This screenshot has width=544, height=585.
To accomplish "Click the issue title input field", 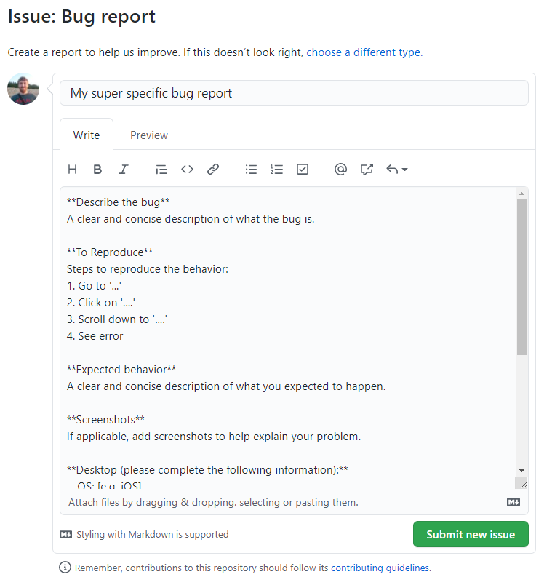I will (x=294, y=93).
